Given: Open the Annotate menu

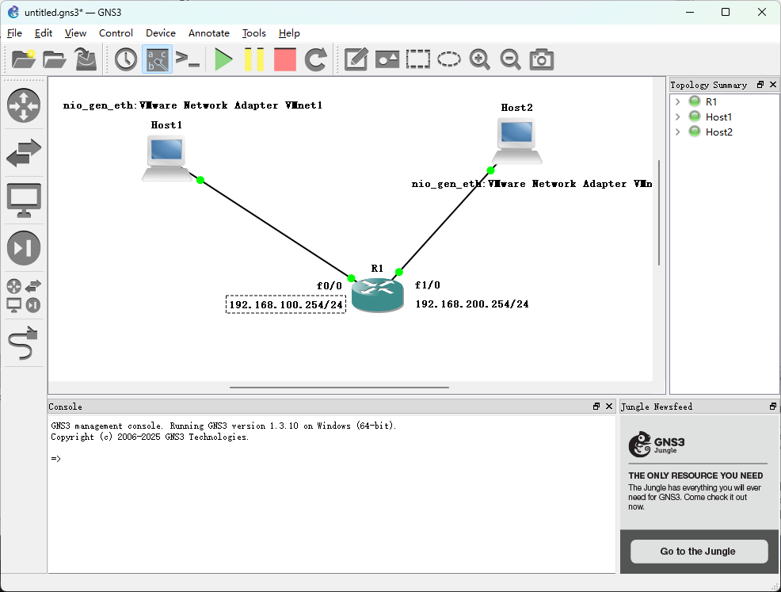Looking at the screenshot, I should (x=208, y=33).
